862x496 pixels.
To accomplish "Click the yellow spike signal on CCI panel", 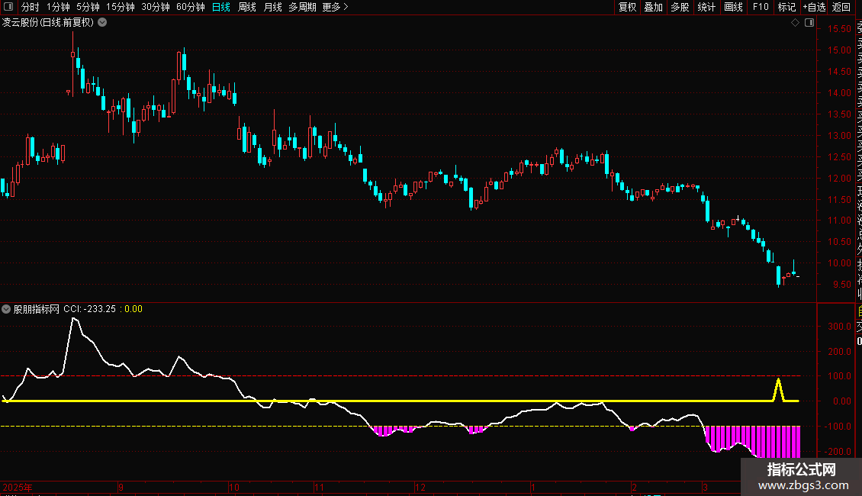I will pyautogui.click(x=778, y=389).
